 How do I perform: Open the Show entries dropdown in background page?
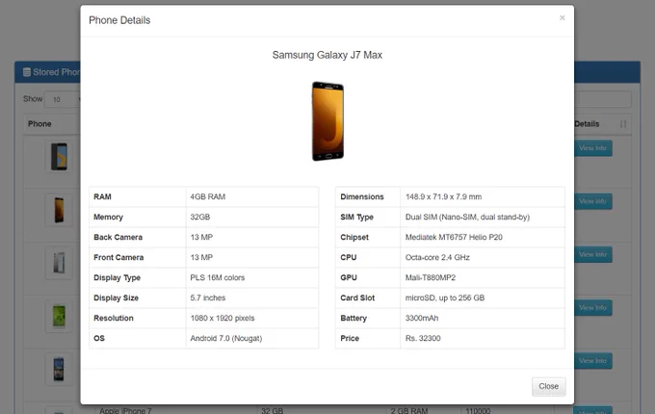coord(63,99)
